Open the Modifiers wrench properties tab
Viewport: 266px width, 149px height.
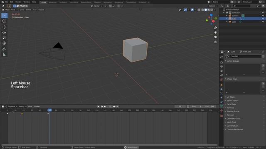pyautogui.click(x=222, y=89)
